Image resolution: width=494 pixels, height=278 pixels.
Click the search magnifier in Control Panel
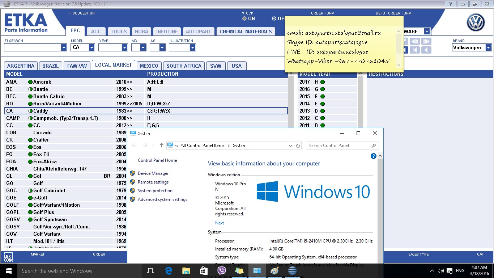374,146
